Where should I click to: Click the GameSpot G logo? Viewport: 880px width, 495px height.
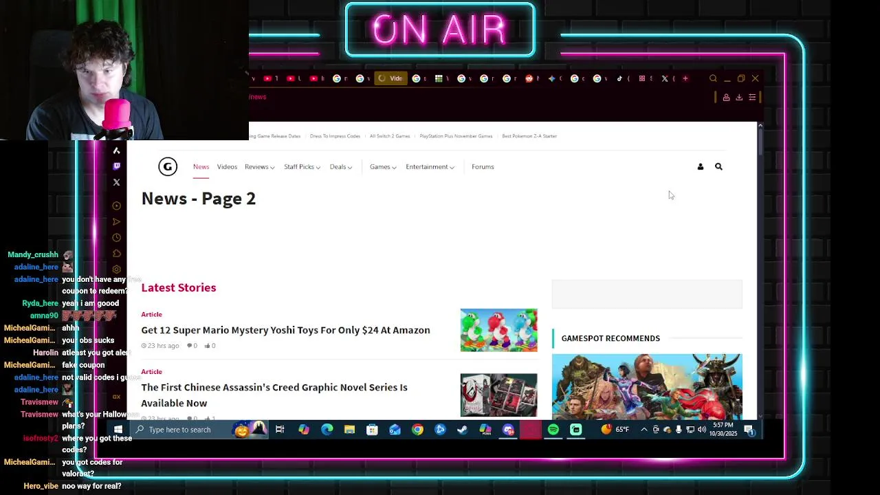pos(168,166)
